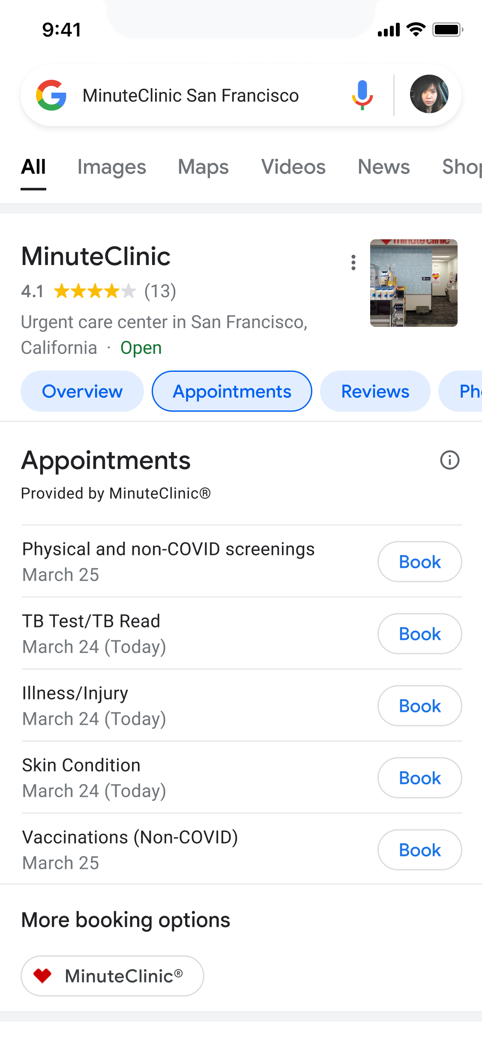
Task: Select the Reviews chip
Action: (x=375, y=391)
